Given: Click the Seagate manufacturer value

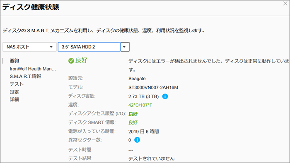Looking at the screenshot, I should pyautogui.click(x=137, y=79).
